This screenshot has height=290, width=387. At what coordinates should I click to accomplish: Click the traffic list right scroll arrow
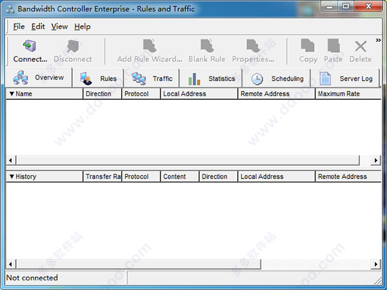[x=375, y=264]
